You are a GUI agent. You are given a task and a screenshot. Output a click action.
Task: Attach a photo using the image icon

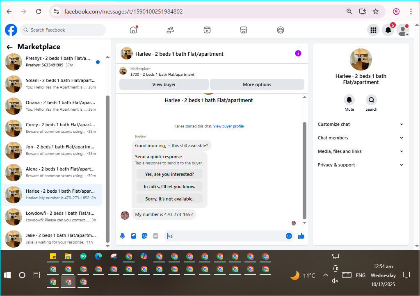tap(133, 236)
